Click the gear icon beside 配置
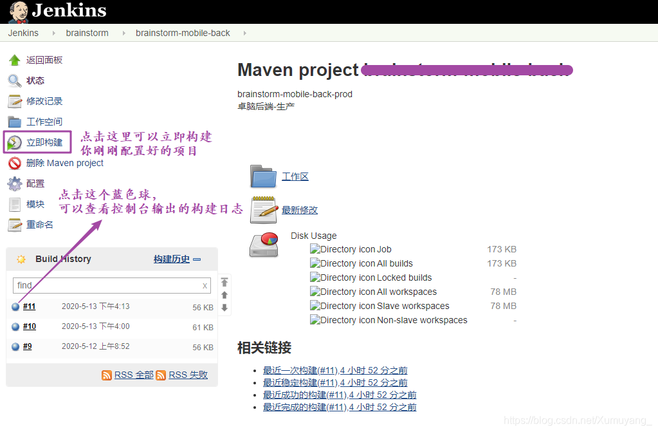This screenshot has width=658, height=432. point(15,183)
